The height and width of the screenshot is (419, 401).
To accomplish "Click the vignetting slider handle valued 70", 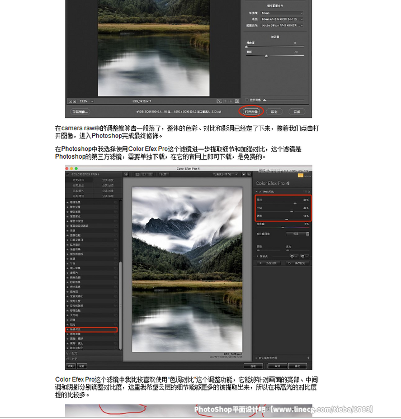I will coord(266,56).
